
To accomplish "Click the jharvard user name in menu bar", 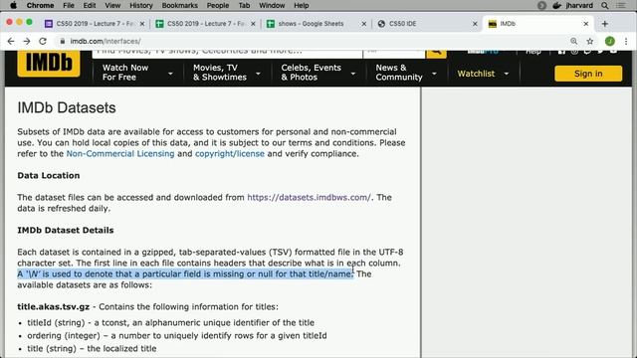I will (x=579, y=5).
